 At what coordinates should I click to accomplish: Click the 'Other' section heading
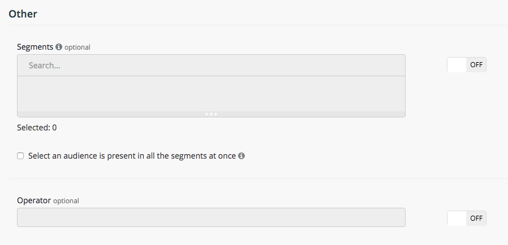click(x=23, y=14)
